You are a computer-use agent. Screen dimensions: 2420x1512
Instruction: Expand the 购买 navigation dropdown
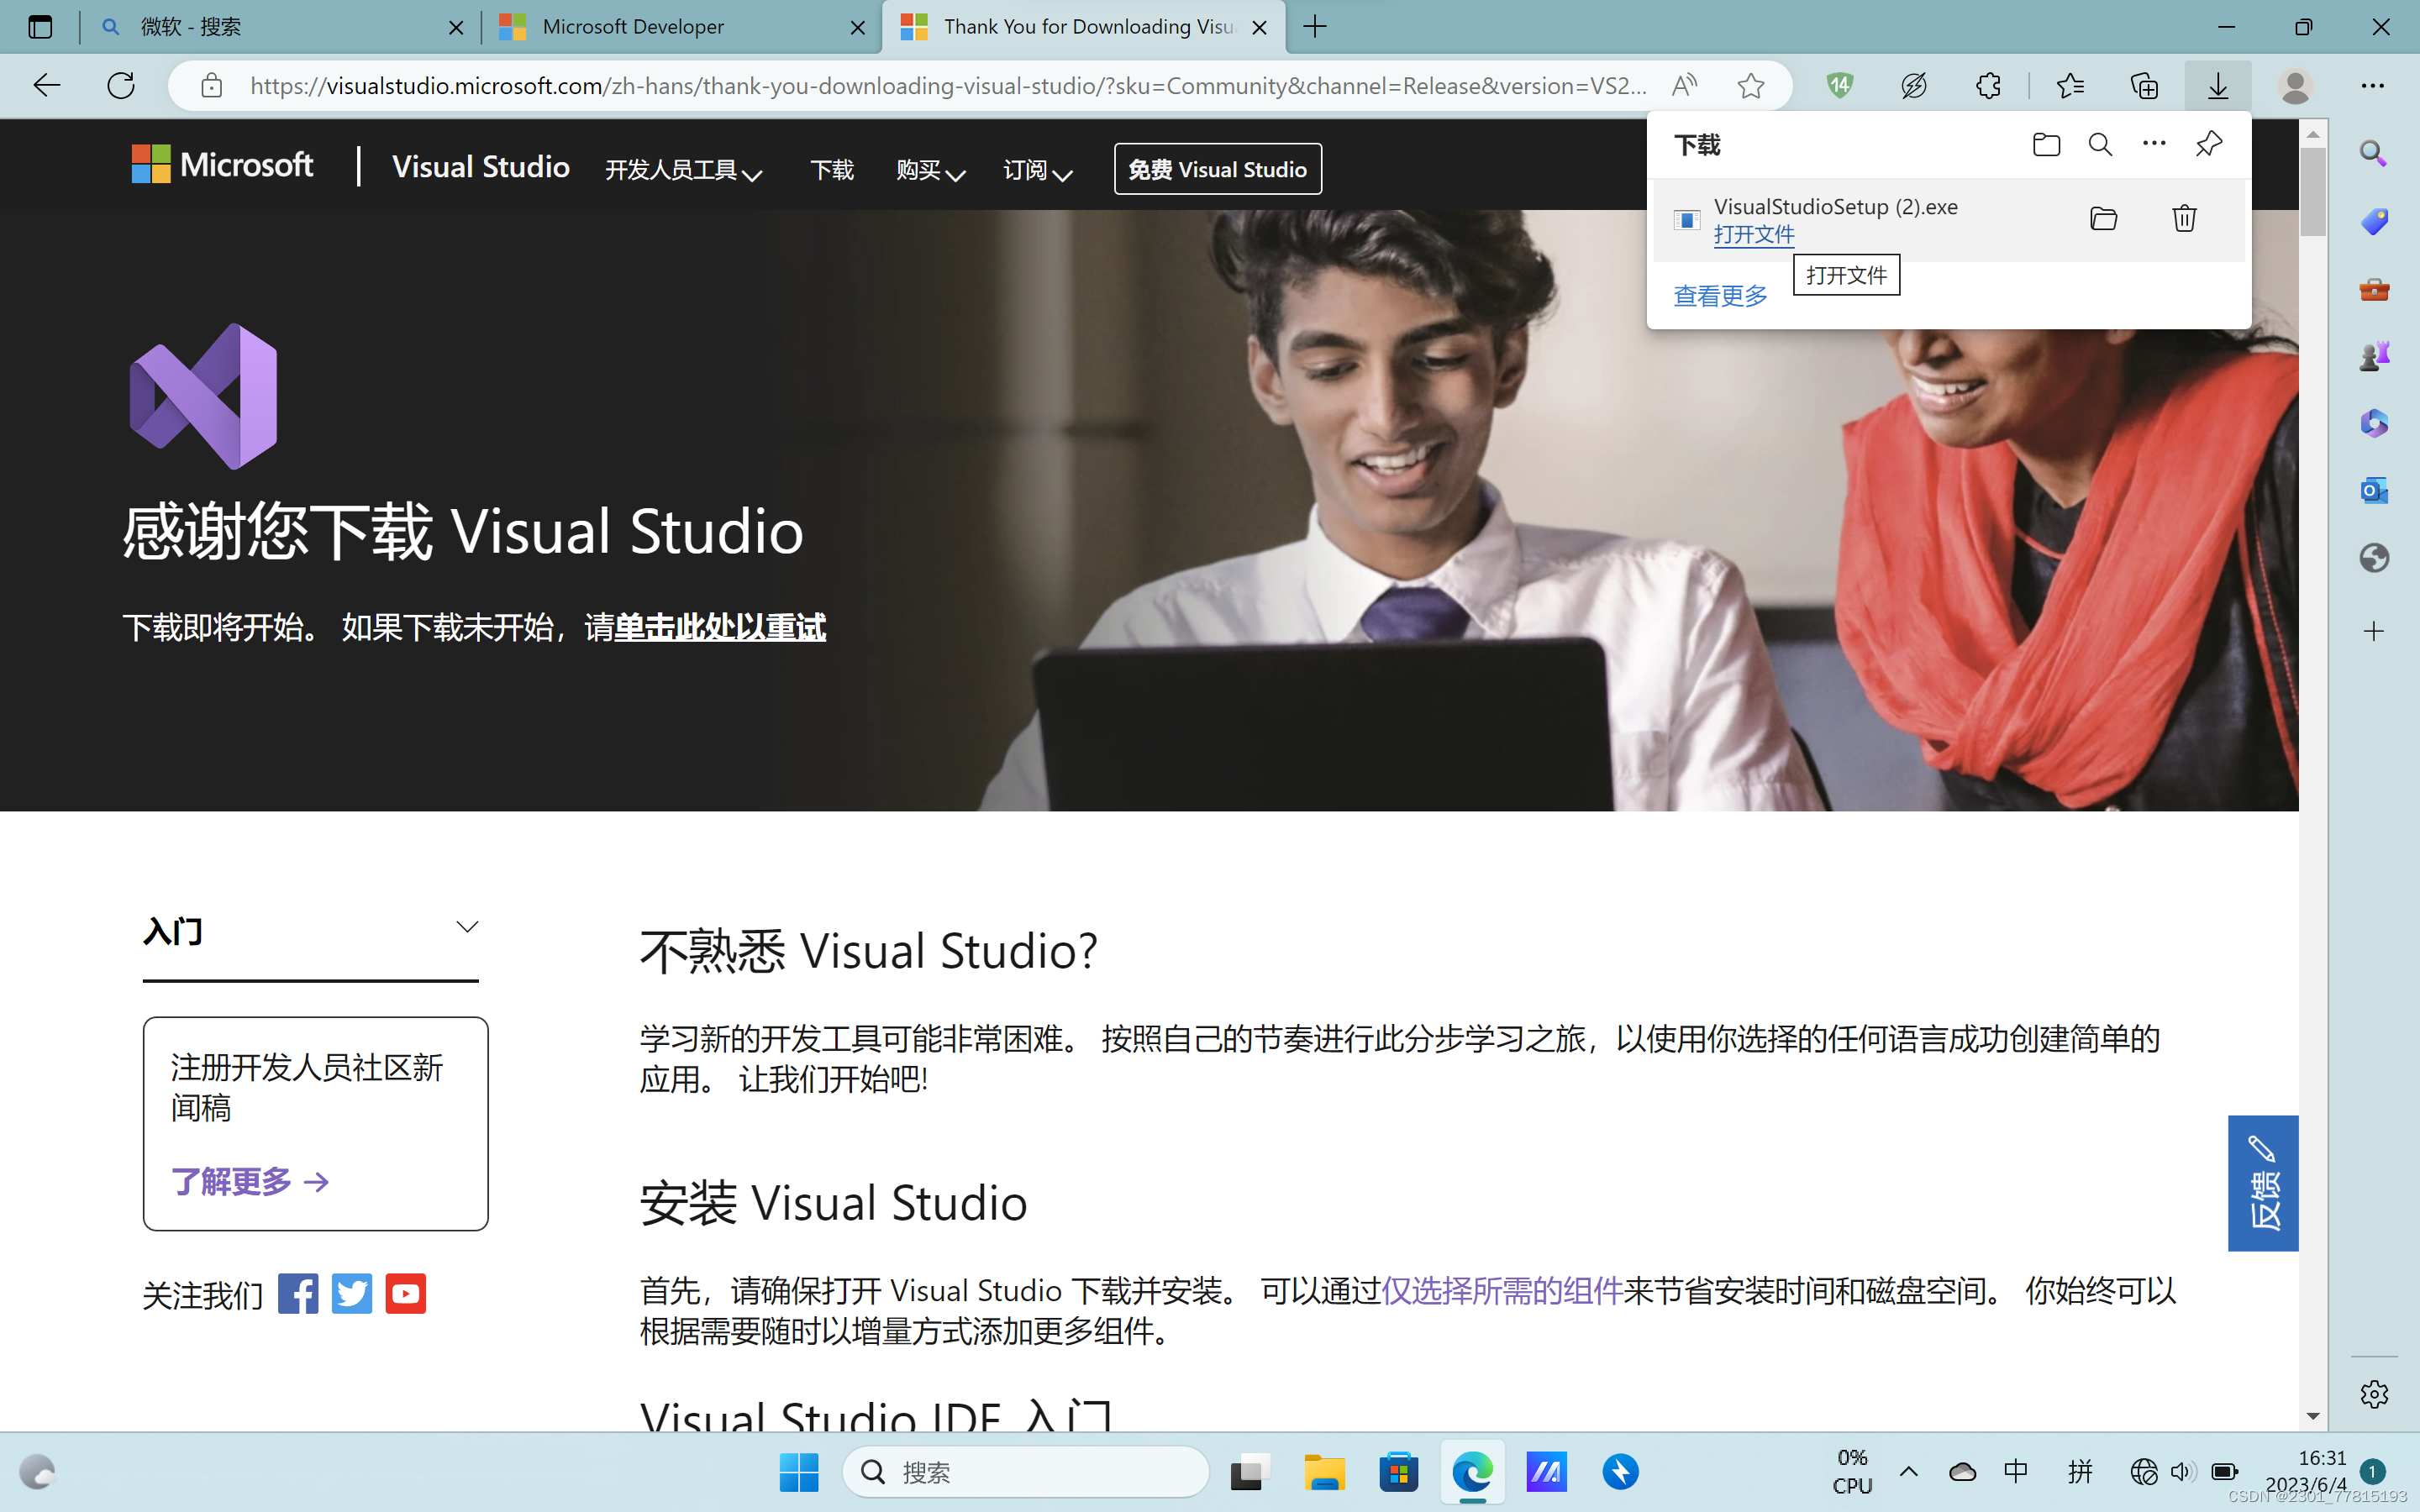click(930, 170)
